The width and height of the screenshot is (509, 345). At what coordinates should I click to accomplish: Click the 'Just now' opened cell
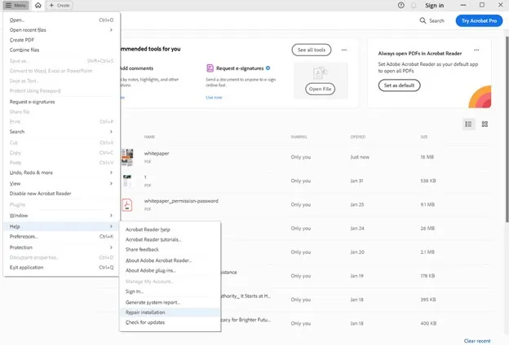pos(360,157)
